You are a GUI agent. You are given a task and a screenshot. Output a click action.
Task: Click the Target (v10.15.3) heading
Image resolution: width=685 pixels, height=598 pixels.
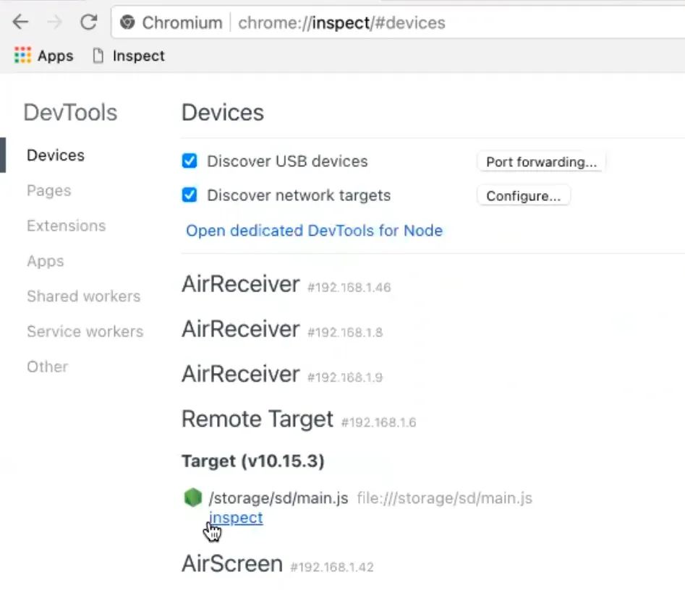tap(253, 461)
